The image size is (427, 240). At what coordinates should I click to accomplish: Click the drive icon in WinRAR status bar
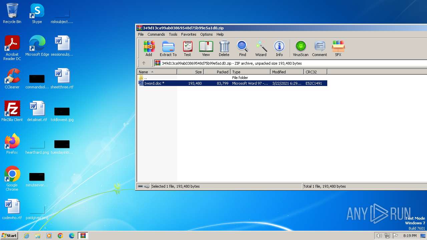[140, 186]
